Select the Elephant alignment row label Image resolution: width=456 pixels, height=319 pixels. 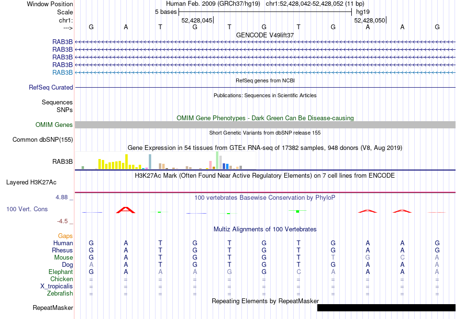point(60,272)
